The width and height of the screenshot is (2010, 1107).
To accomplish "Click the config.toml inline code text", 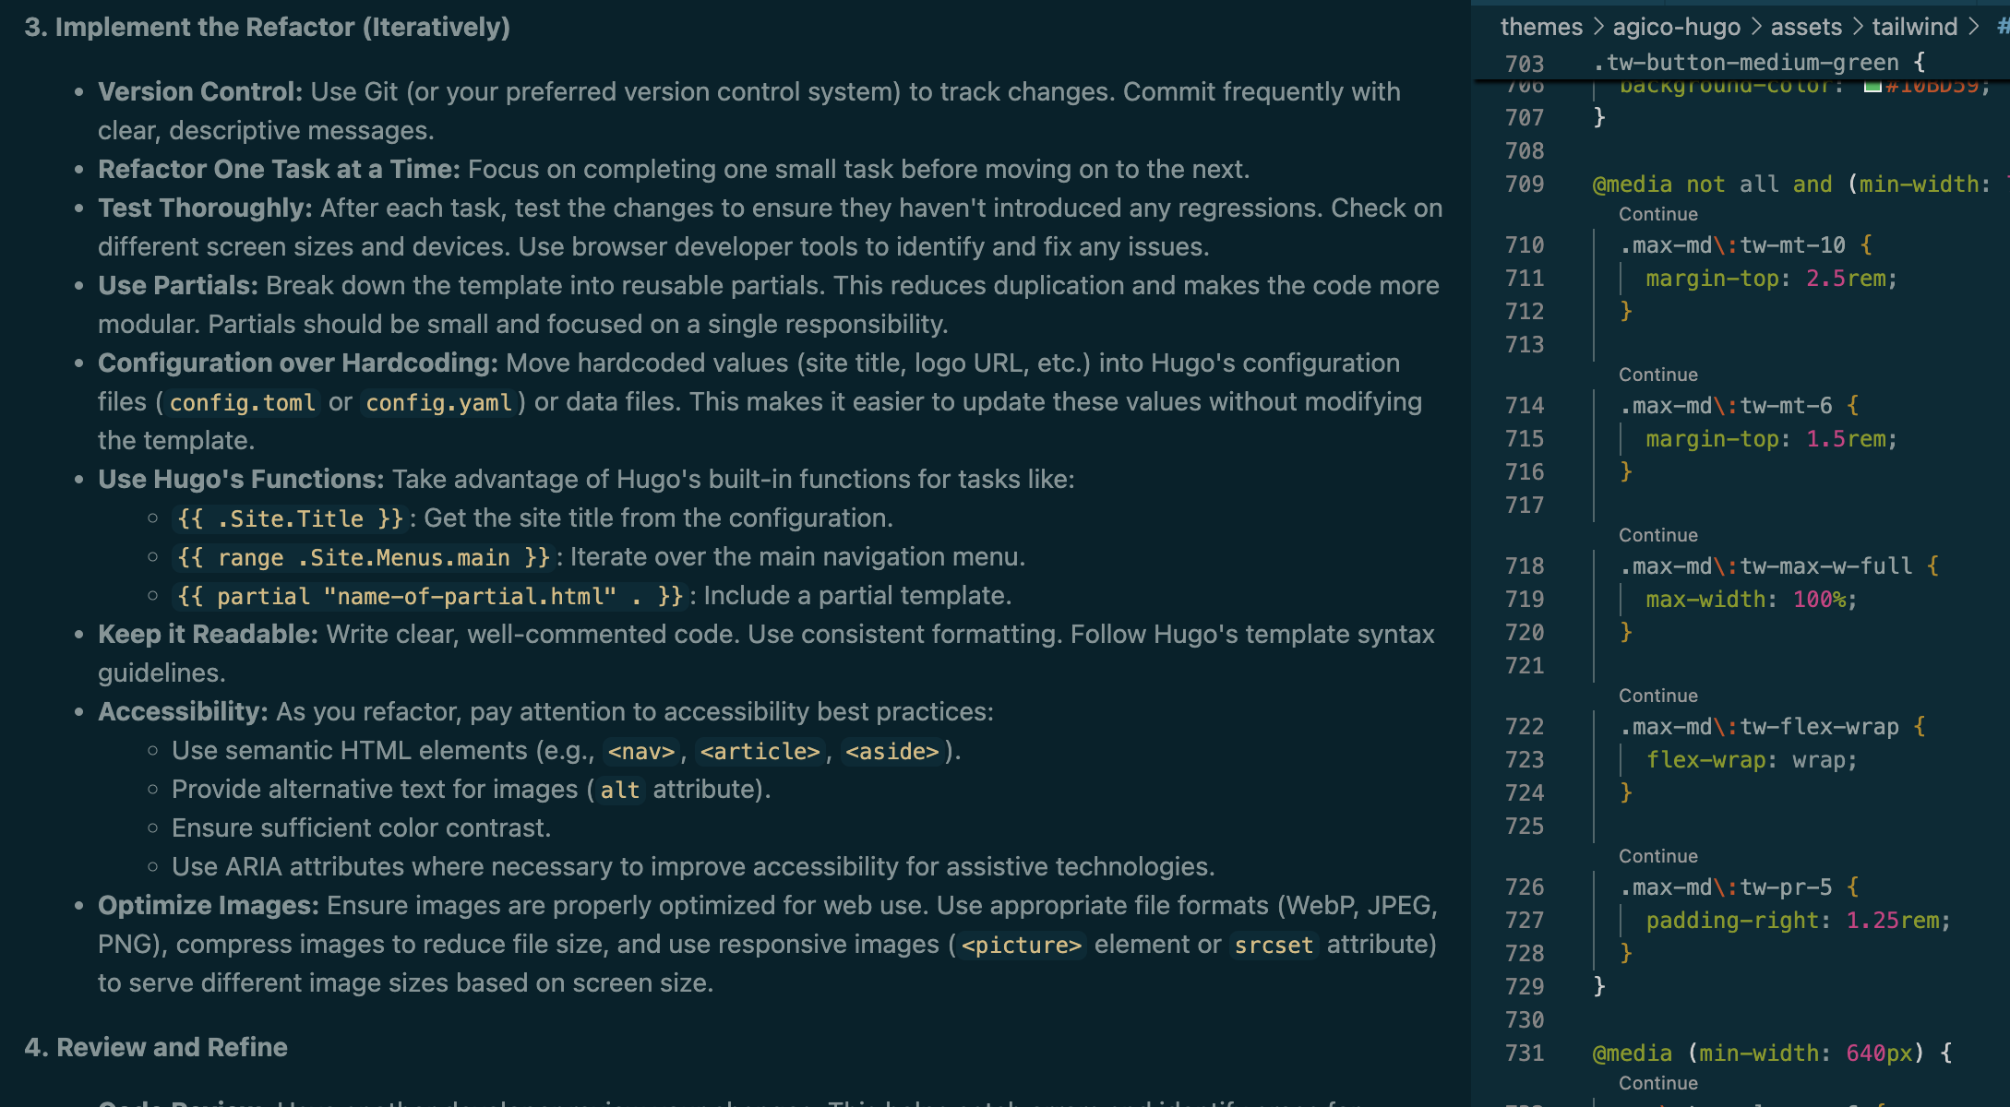I will click(x=242, y=403).
